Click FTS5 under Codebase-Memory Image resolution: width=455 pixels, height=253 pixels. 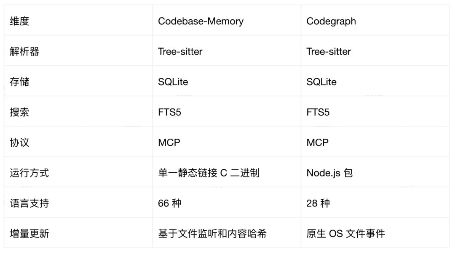(169, 112)
